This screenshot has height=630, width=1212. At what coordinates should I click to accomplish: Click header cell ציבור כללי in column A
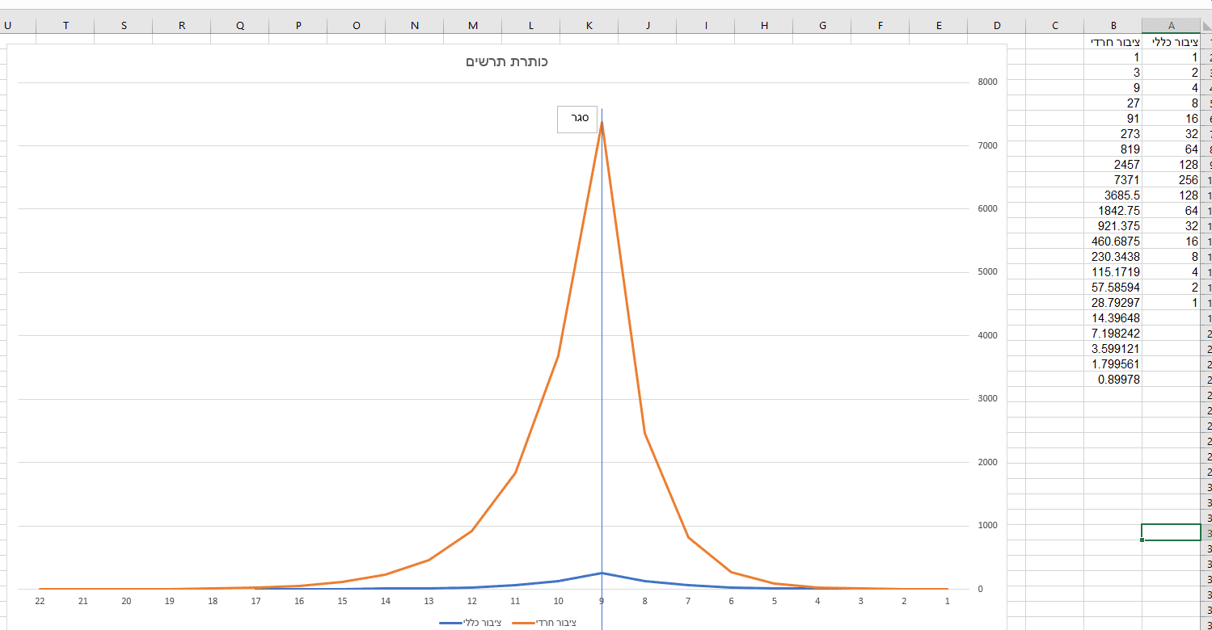tap(1172, 42)
